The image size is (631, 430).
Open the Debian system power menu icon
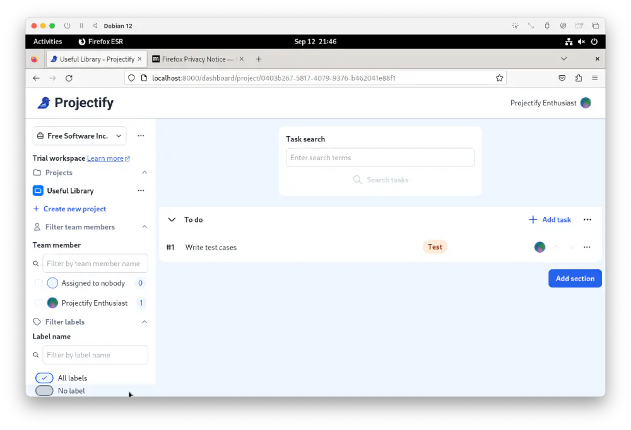pos(594,42)
